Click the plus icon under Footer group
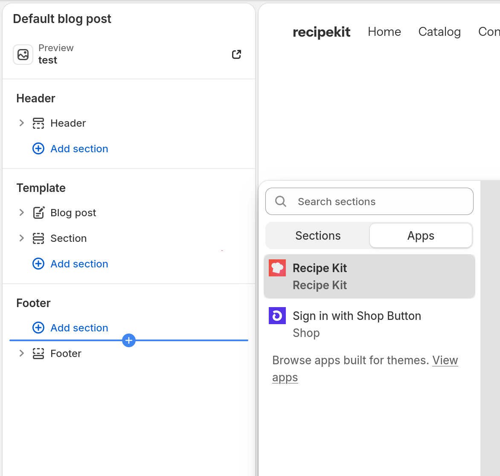The height and width of the screenshot is (476, 500). pyautogui.click(x=38, y=328)
